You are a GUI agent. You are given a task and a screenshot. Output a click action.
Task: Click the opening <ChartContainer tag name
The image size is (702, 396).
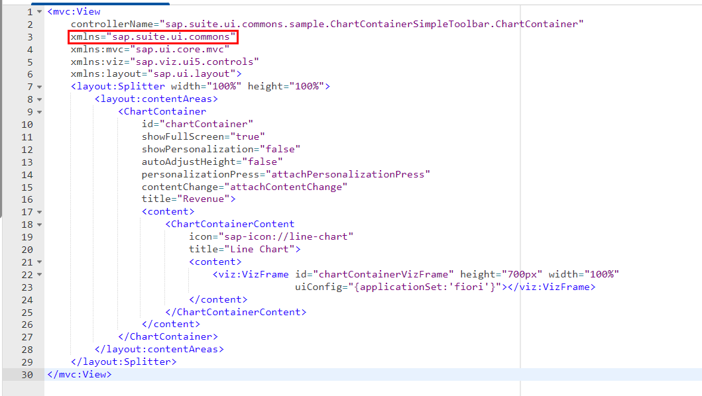(162, 111)
